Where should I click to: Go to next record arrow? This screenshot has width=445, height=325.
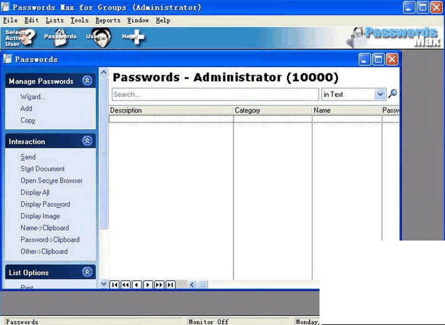pos(148,285)
